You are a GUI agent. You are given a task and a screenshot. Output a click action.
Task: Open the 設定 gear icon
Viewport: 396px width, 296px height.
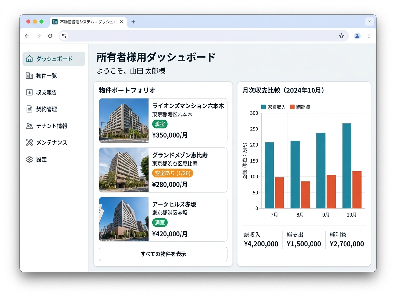point(29,159)
